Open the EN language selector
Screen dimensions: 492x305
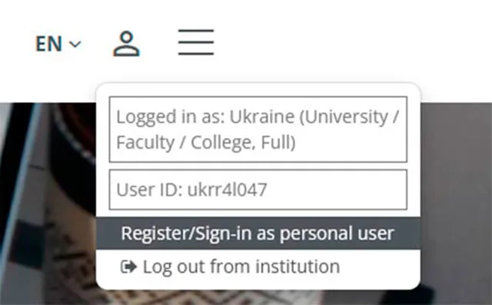pyautogui.click(x=58, y=44)
